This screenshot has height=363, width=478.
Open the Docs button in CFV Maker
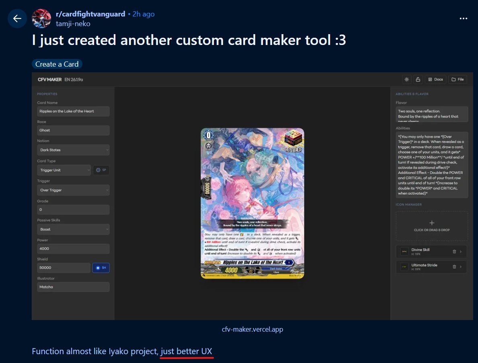tap(436, 80)
